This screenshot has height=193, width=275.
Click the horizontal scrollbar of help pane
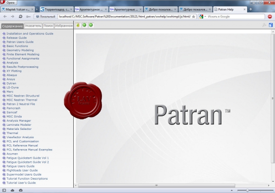click(x=156, y=186)
